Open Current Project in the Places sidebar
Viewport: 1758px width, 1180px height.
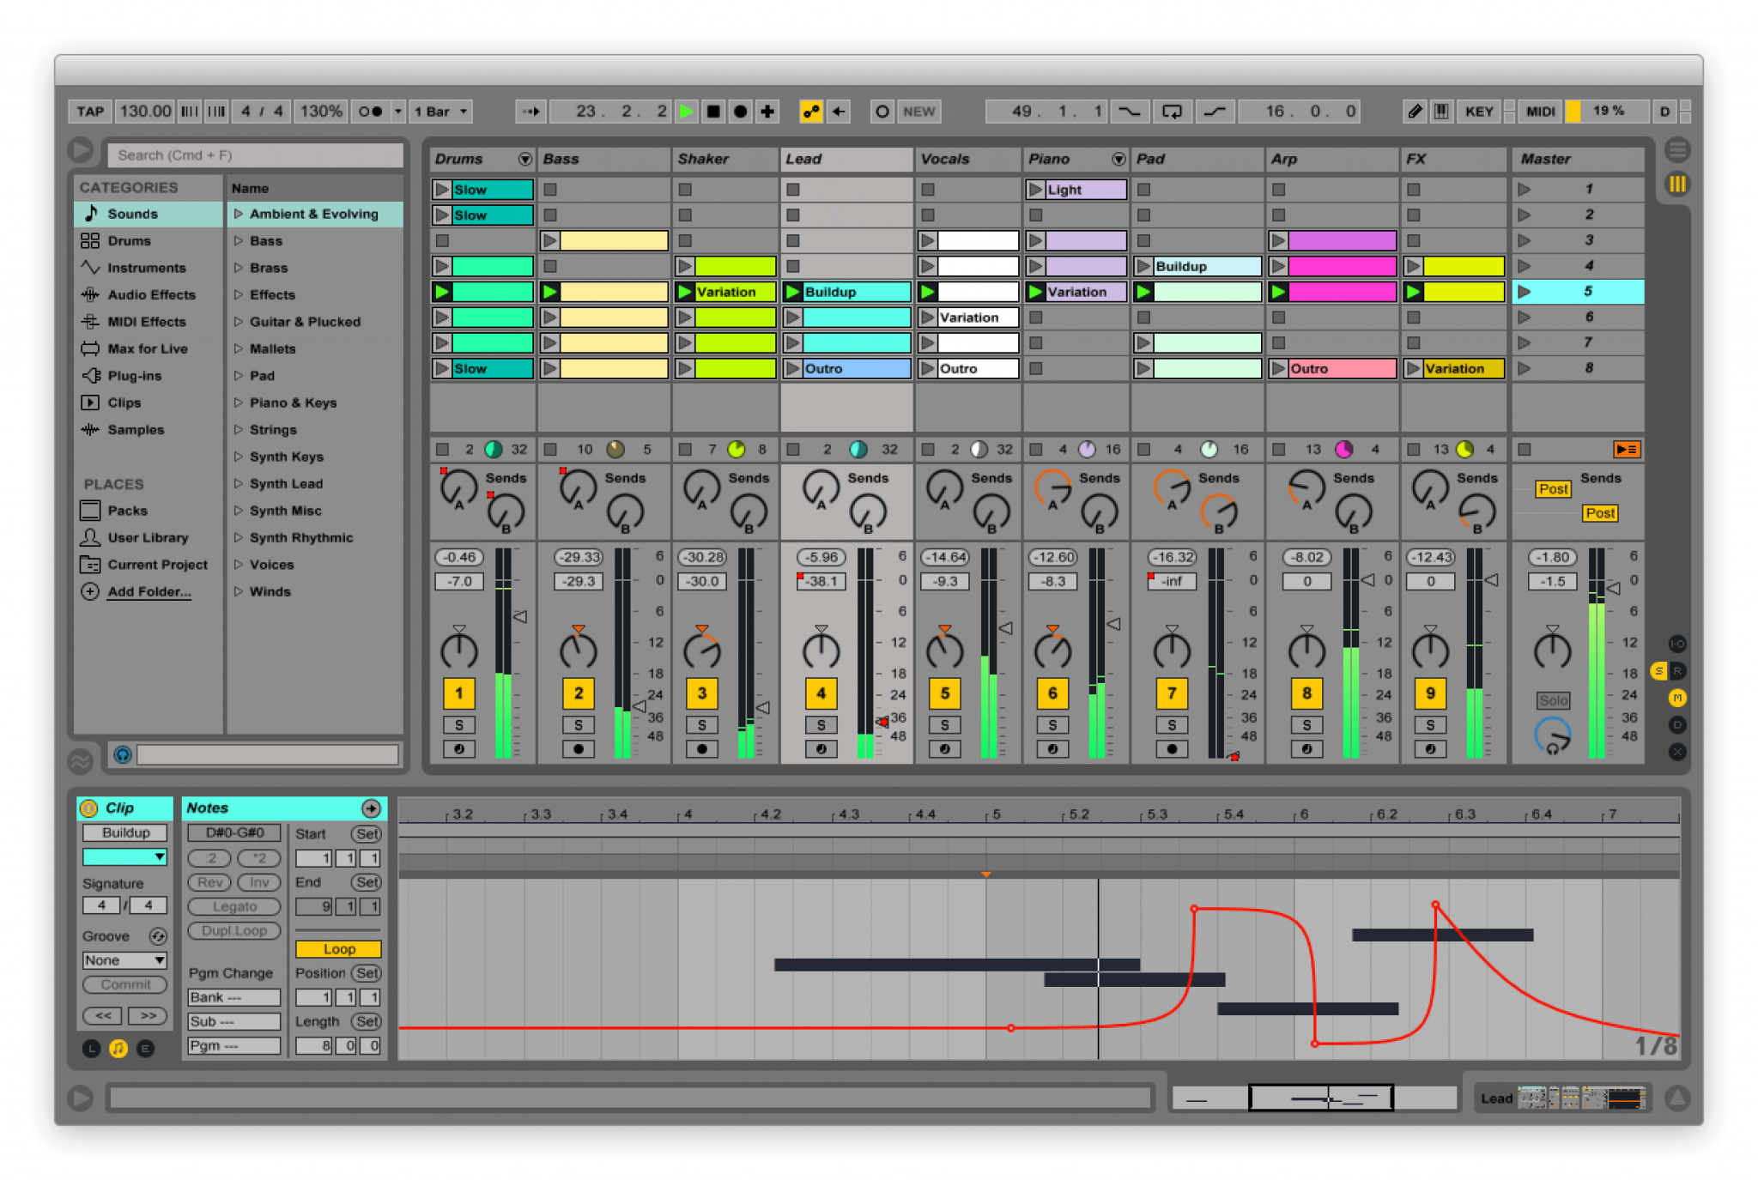point(157,565)
